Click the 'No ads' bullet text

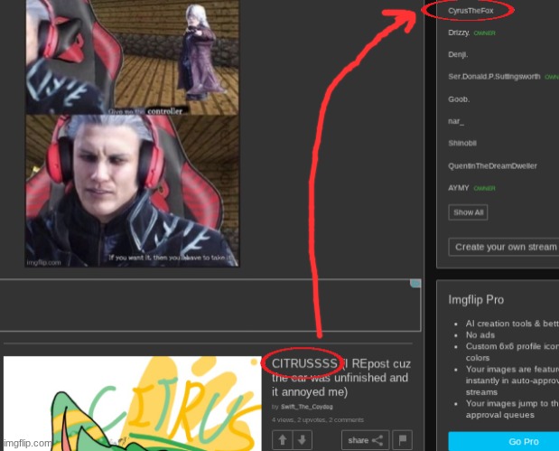[480, 335]
